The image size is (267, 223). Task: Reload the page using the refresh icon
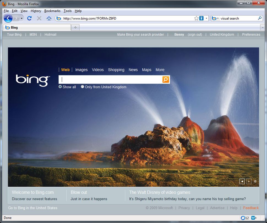29,18
